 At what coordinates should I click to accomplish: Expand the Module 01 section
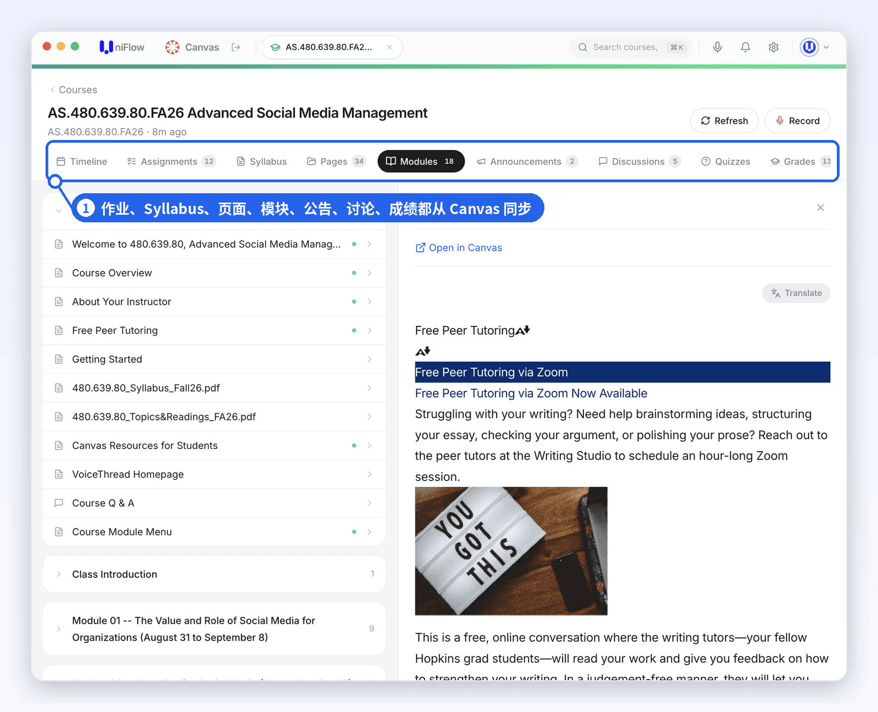(214, 629)
